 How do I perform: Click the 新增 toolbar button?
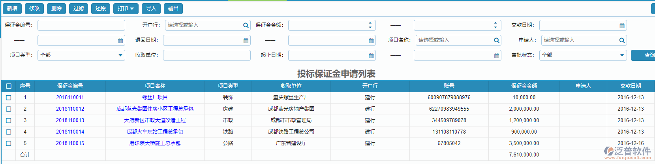[12, 8]
